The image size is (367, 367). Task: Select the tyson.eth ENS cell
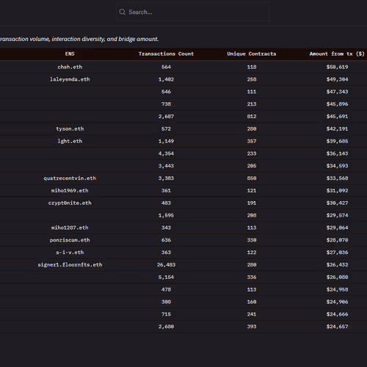[70, 128]
